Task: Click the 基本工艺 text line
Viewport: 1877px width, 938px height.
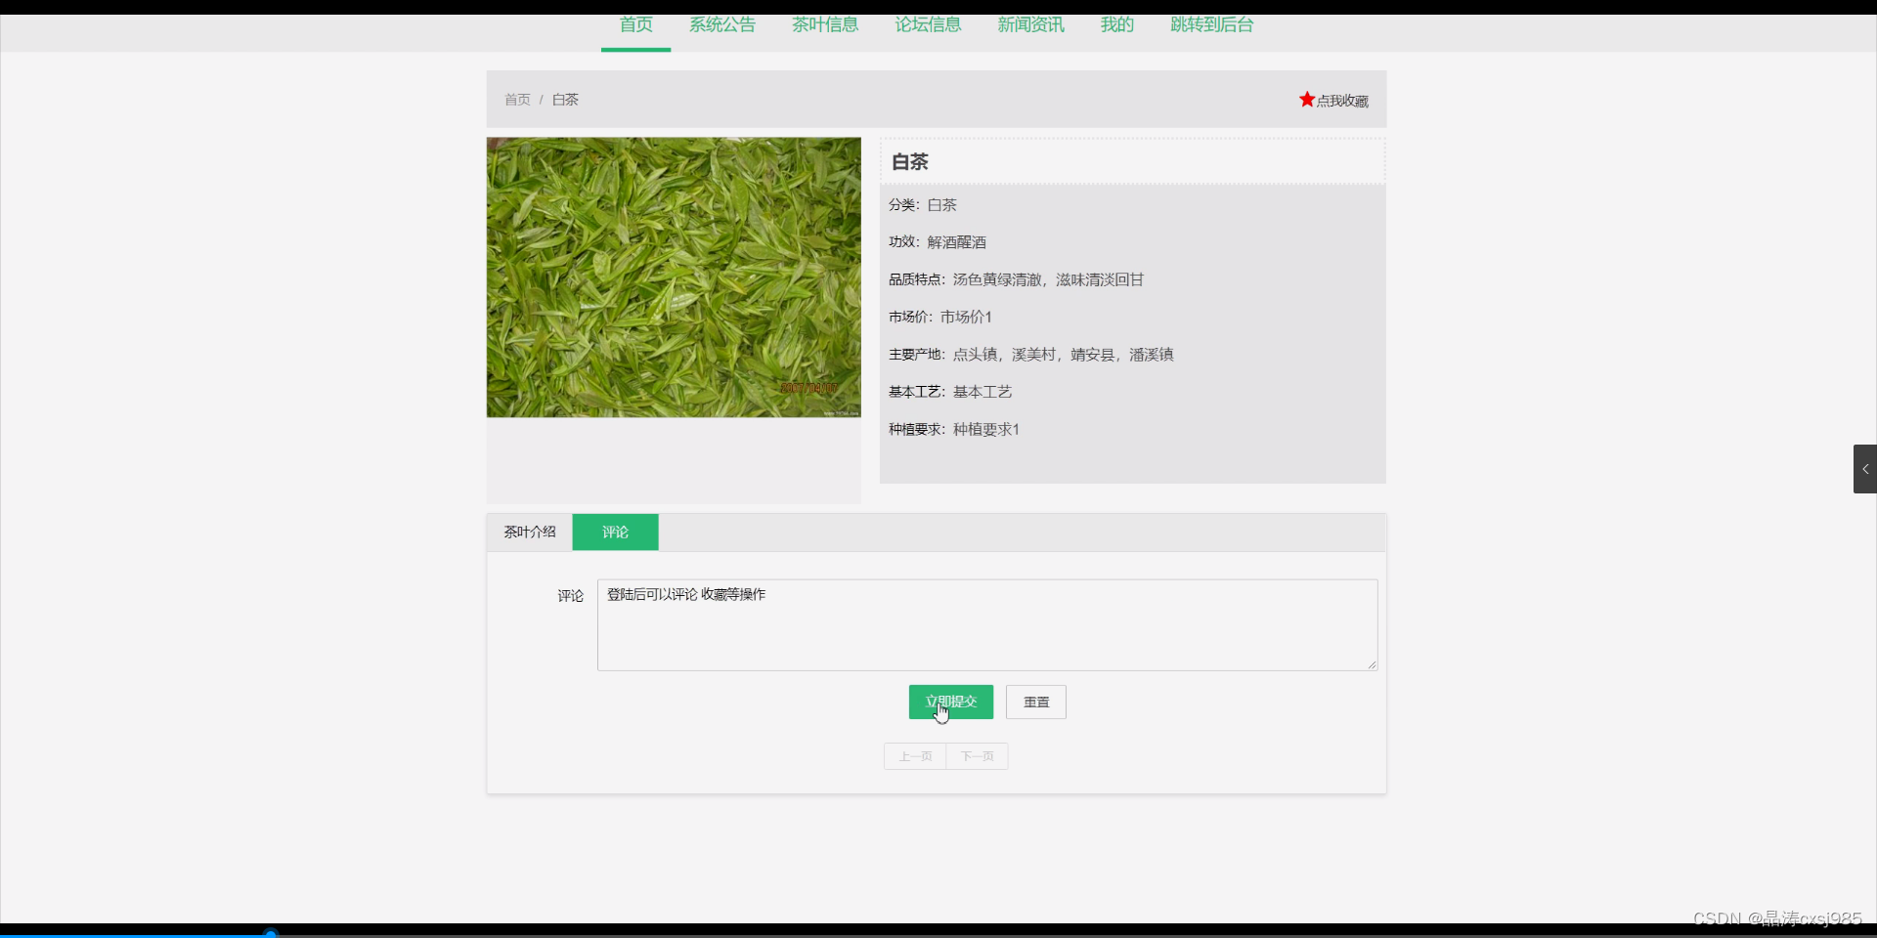Action: coord(950,392)
